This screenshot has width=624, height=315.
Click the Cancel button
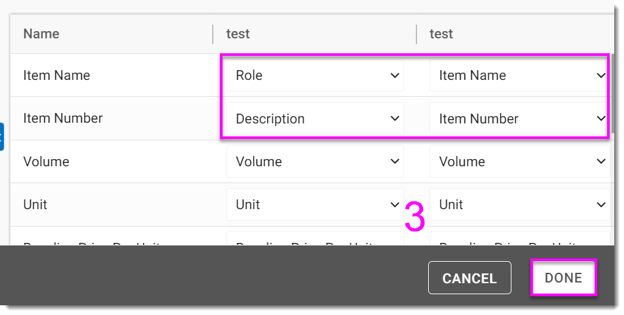click(x=469, y=278)
